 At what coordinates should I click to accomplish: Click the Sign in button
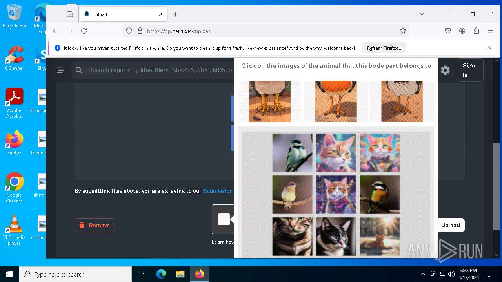point(470,70)
